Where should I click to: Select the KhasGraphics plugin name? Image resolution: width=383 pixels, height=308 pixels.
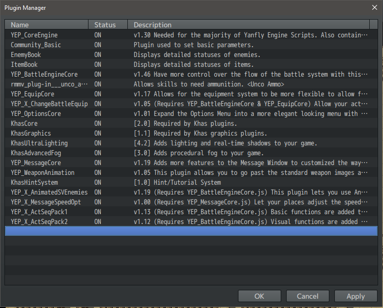pyautogui.click(x=31, y=133)
